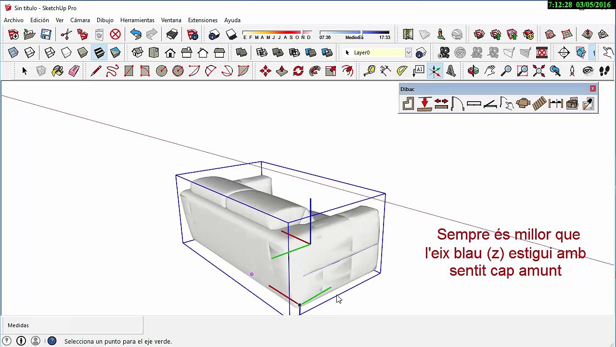The height and width of the screenshot is (347, 616).
Task: Open the Layer0 layer dropdown
Action: pyautogui.click(x=408, y=53)
